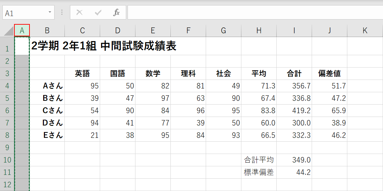Select row 8 header
The width and height of the screenshot is (383, 191).
click(x=7, y=135)
